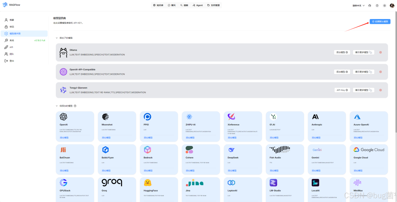Click the blue 设置默认模型 button
This screenshot has width=397, height=202.
(x=380, y=22)
